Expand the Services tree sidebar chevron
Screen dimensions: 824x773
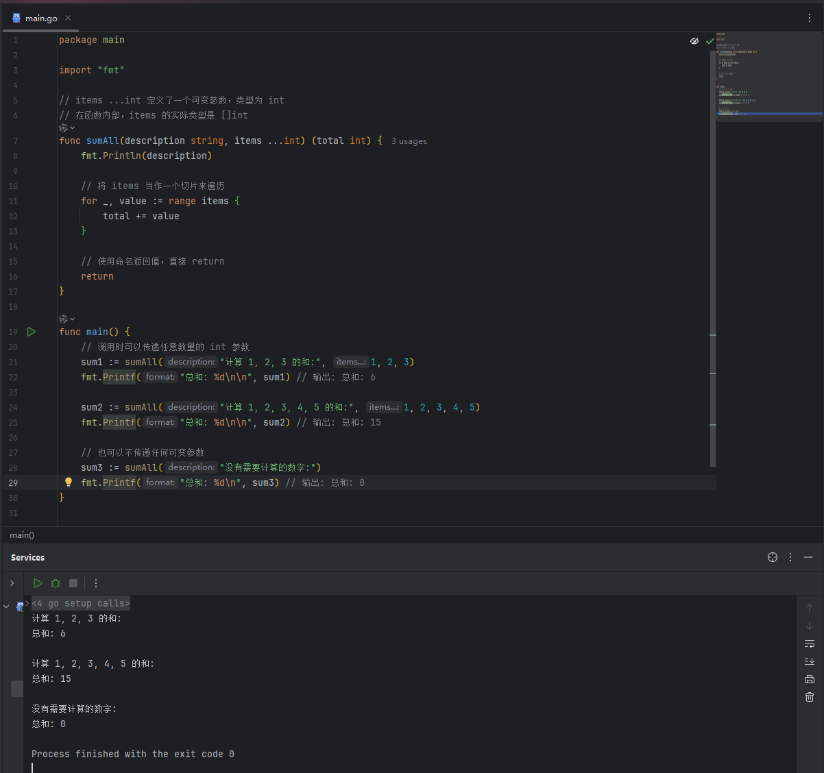(12, 583)
